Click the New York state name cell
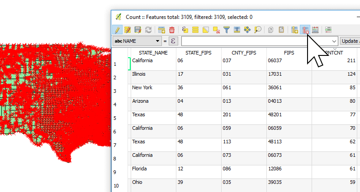Screen dimensions: 360x192 (153, 91)
